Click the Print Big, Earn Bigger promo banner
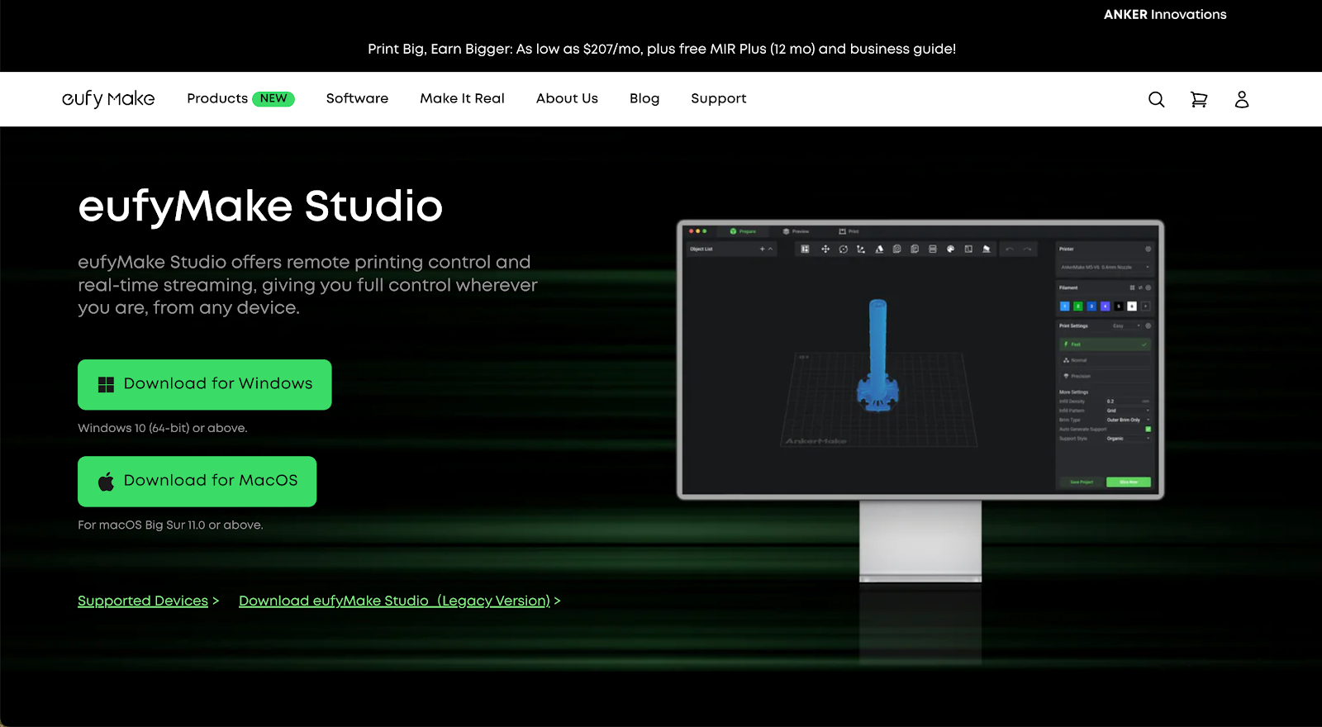 (x=662, y=49)
